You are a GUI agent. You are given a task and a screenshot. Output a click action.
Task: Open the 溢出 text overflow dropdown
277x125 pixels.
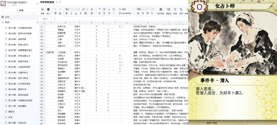126,9
